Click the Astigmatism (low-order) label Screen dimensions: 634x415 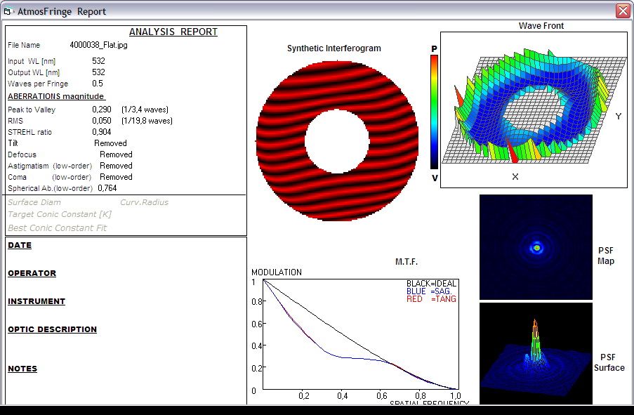tap(50, 166)
